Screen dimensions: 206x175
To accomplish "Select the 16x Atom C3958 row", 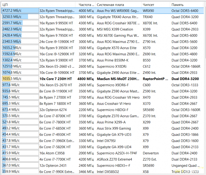I will [102, 153].
